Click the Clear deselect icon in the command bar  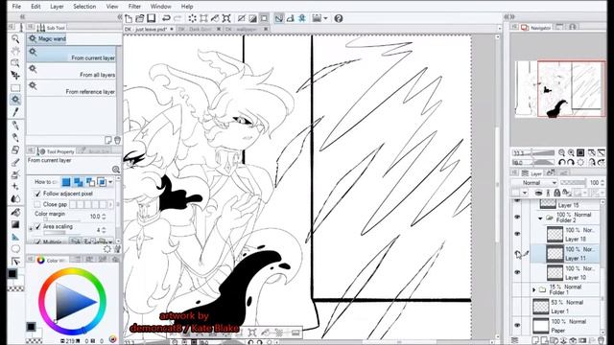(192, 18)
